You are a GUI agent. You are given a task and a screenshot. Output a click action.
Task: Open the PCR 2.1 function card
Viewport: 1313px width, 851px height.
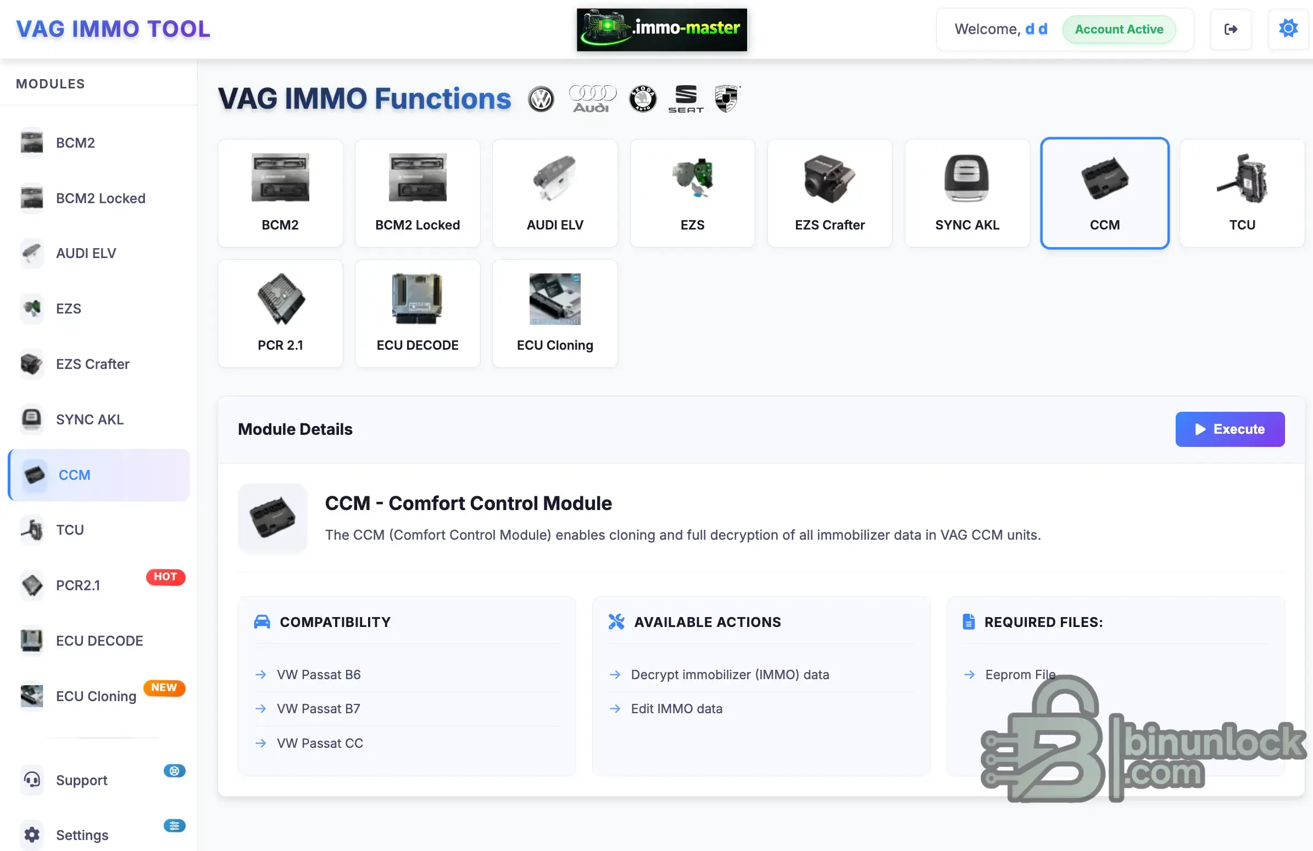pos(280,313)
